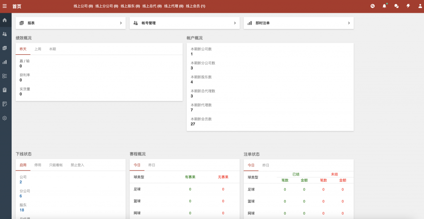Screen dimensions: 424x219
Task: Click the search icon in top bar
Action: [373, 6]
